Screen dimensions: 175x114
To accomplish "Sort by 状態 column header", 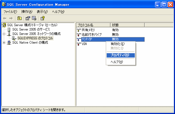I will coord(127,25).
